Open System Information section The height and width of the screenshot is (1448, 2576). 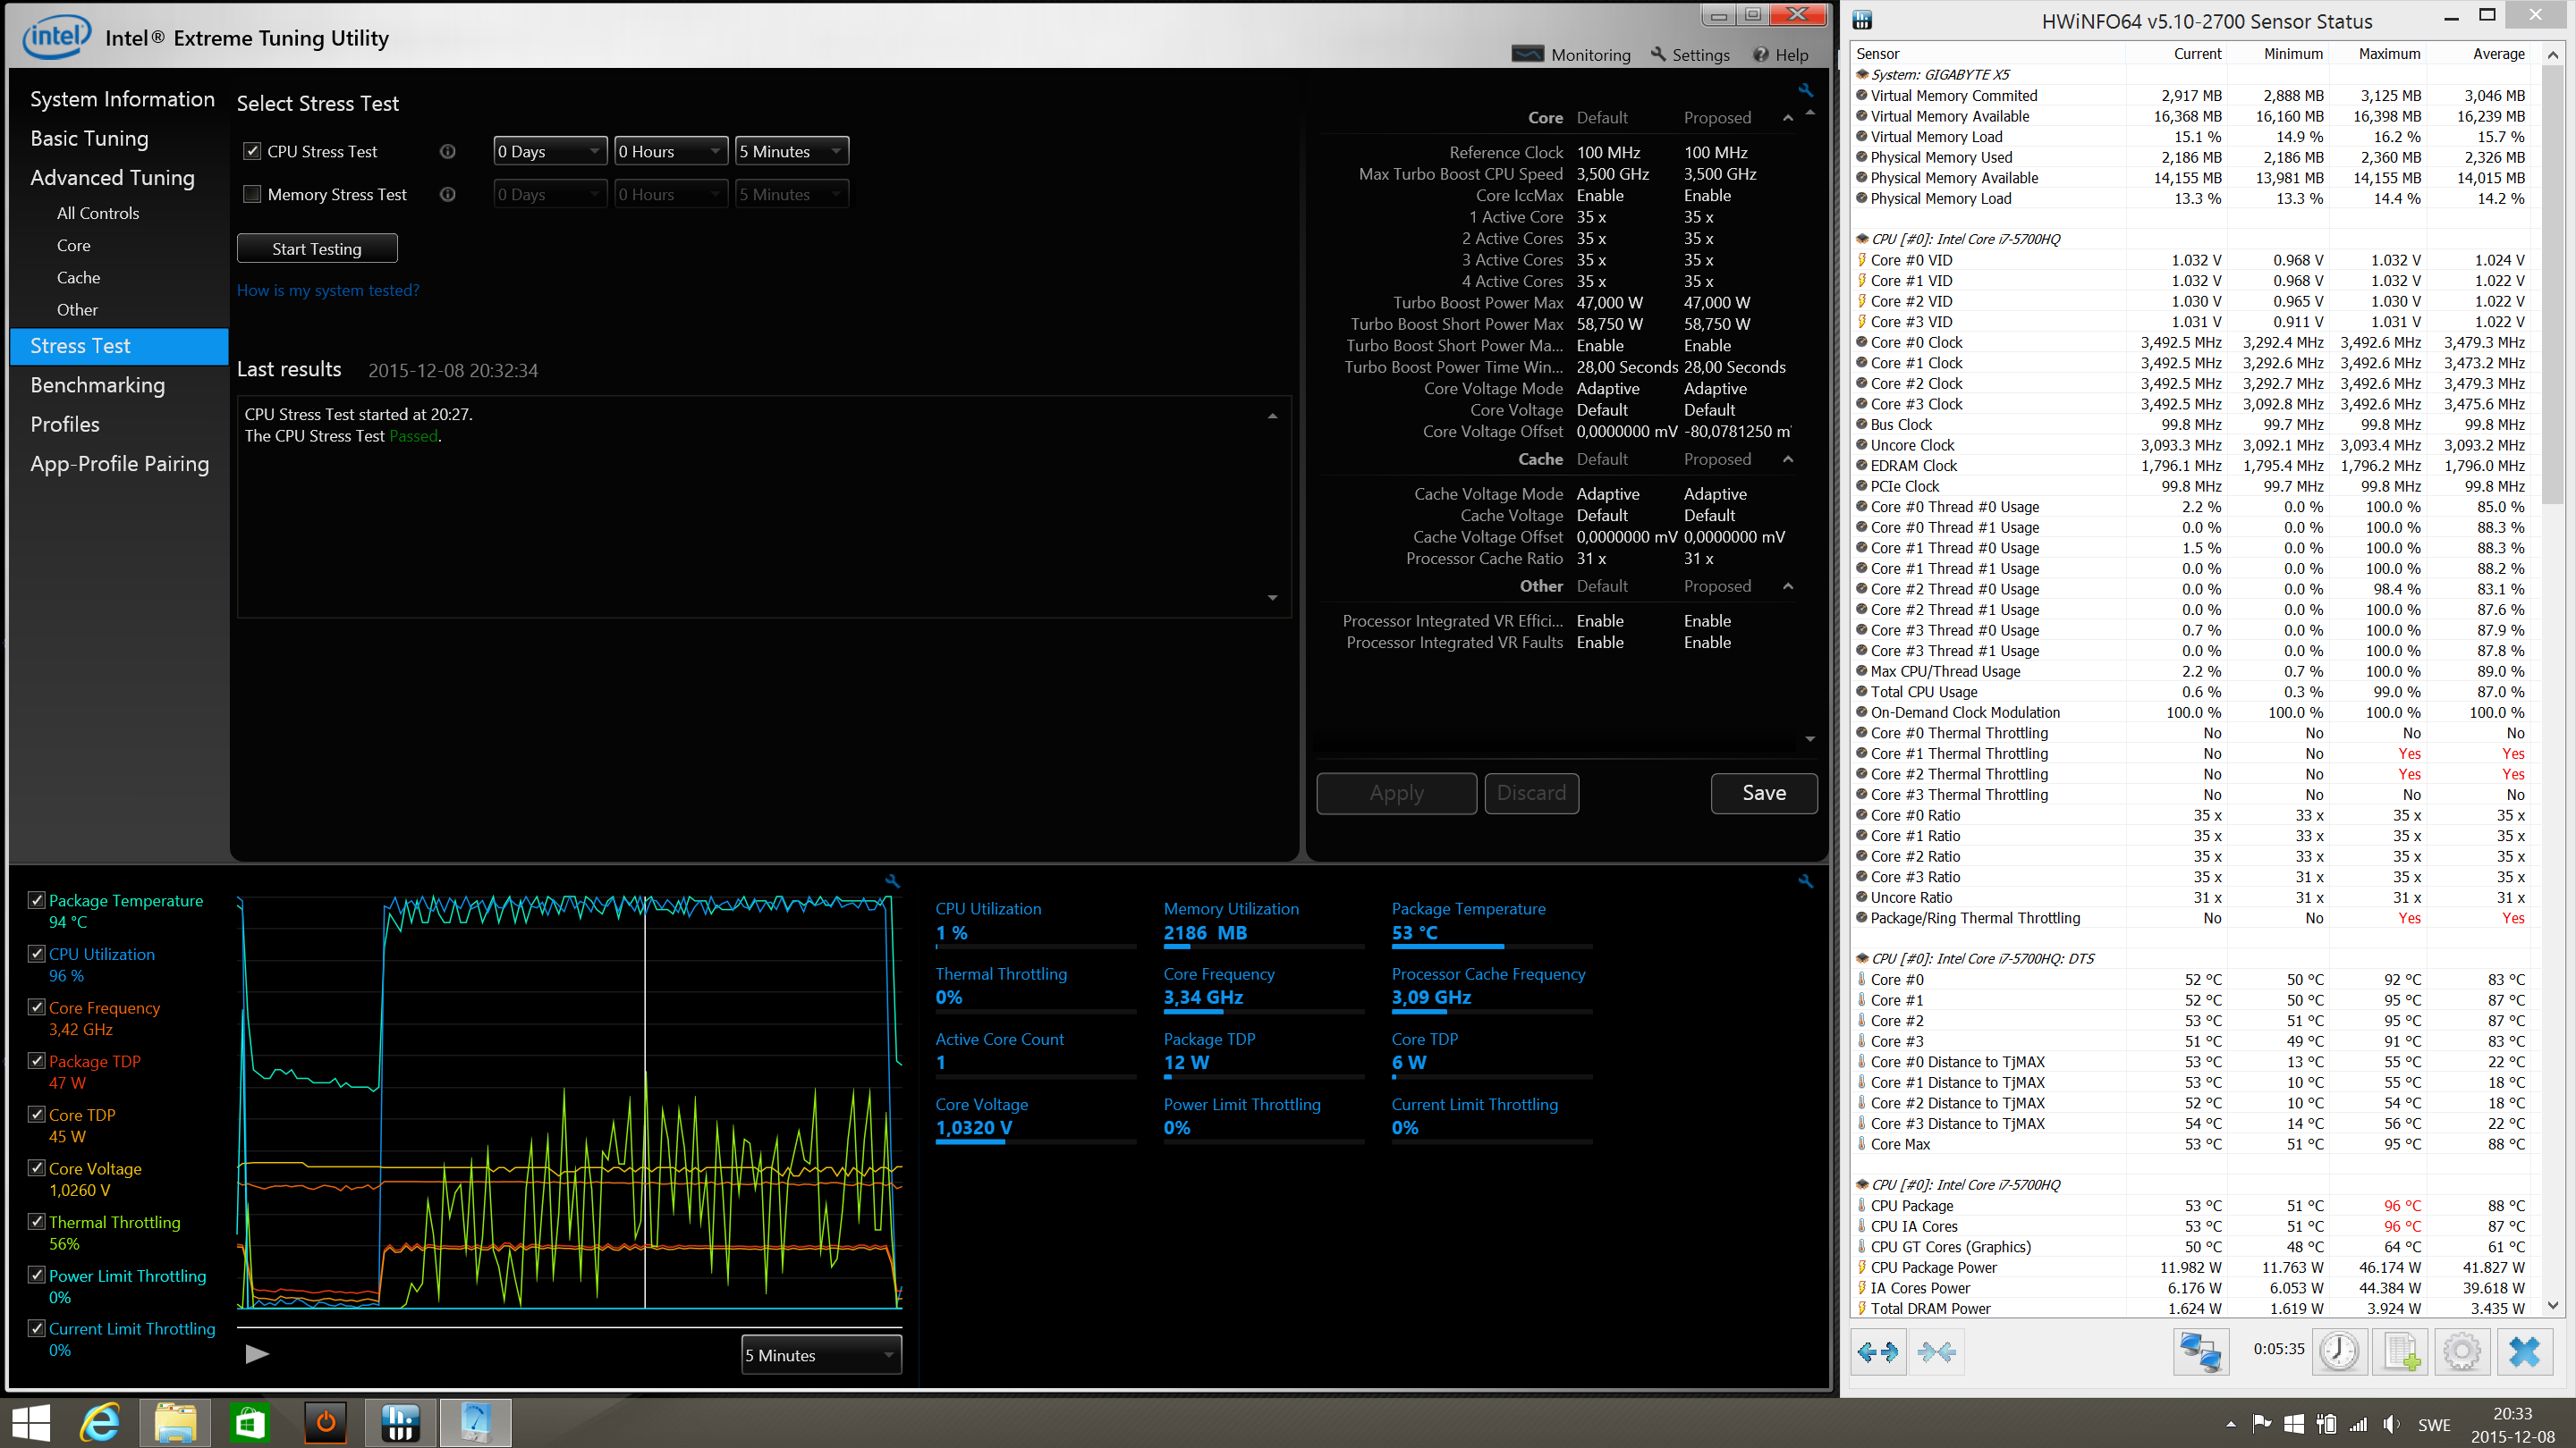122,99
